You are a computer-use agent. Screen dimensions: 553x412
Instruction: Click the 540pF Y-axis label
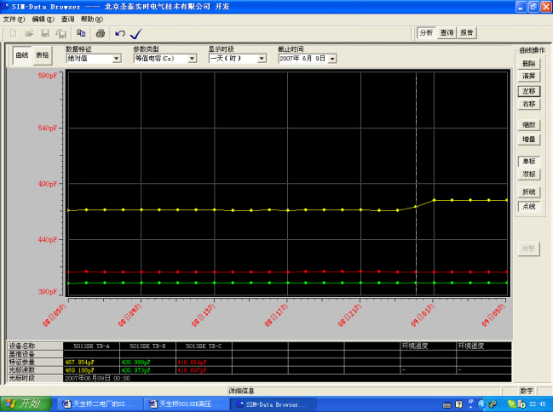coord(48,128)
